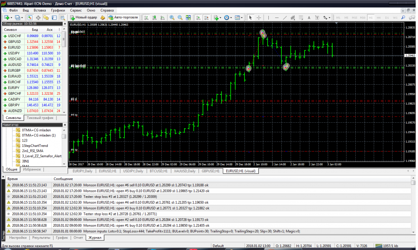Open the Indicators list icon
Viewport: 418px width, 250px height.
[x=216, y=18]
